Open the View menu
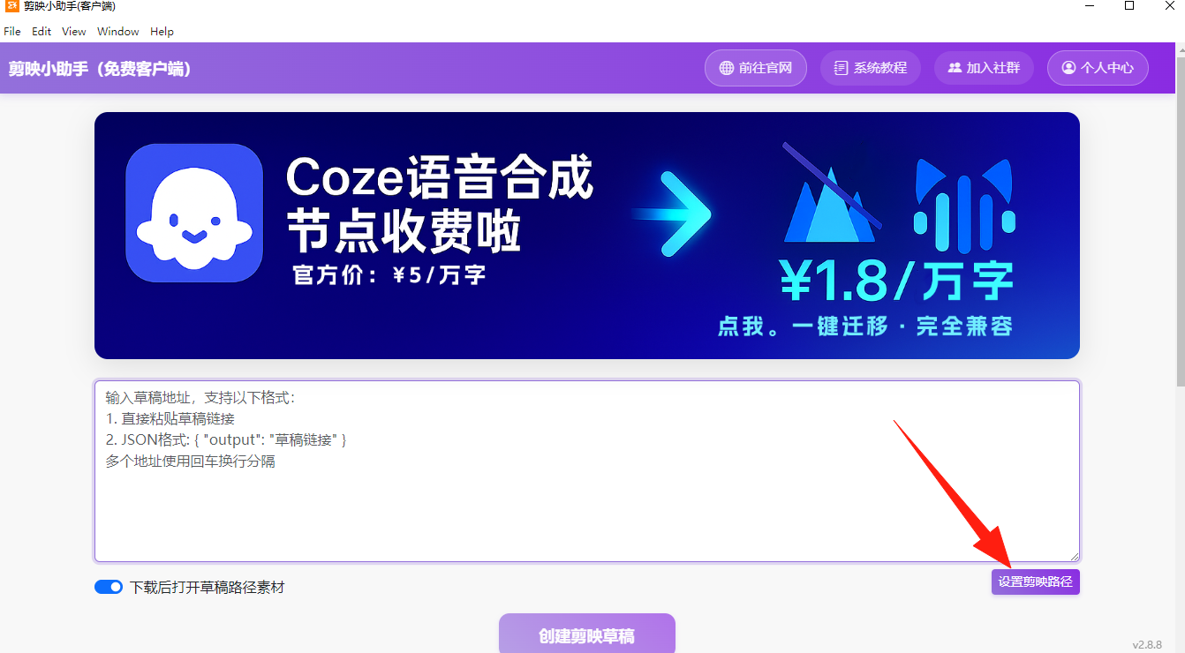 point(74,31)
